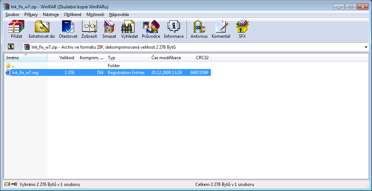372x191 pixels.
Task: Click 'Celkem 2 276 Bytů' status text
Action: [225, 184]
